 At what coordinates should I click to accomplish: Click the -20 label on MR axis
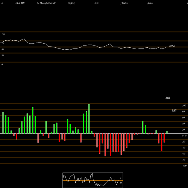click(183, 142)
